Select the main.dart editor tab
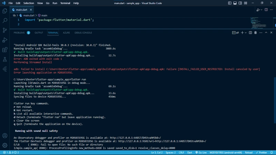This screenshot has height=155, width=276. (21, 10)
